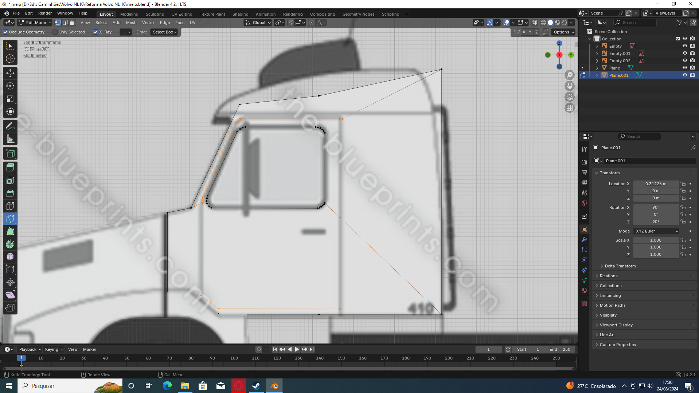The height and width of the screenshot is (393, 699).
Task: Select the Knife tool
Action: (x=10, y=219)
